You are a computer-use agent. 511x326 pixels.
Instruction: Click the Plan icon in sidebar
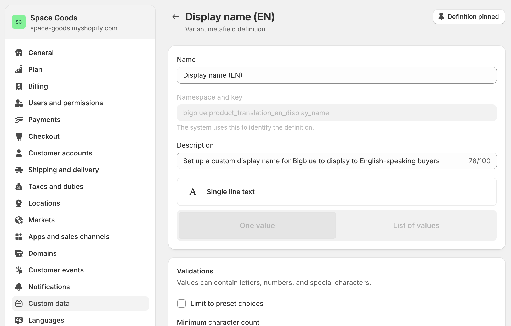click(19, 69)
